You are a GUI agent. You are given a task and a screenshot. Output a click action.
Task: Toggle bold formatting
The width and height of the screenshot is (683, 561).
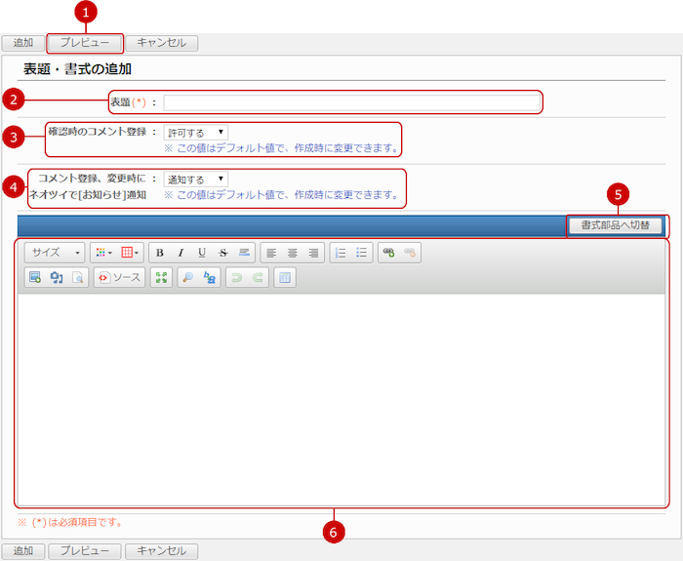pyautogui.click(x=160, y=253)
